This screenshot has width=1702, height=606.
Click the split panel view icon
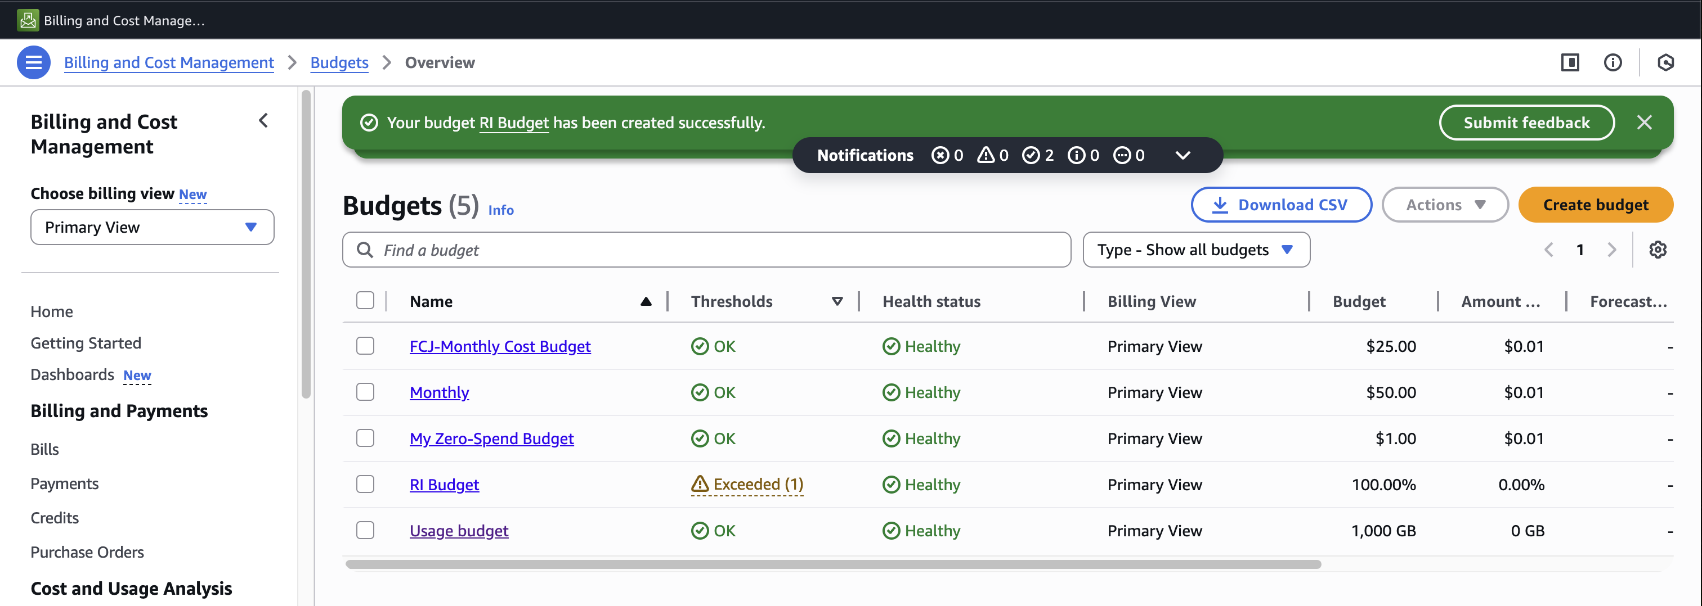[1570, 63]
